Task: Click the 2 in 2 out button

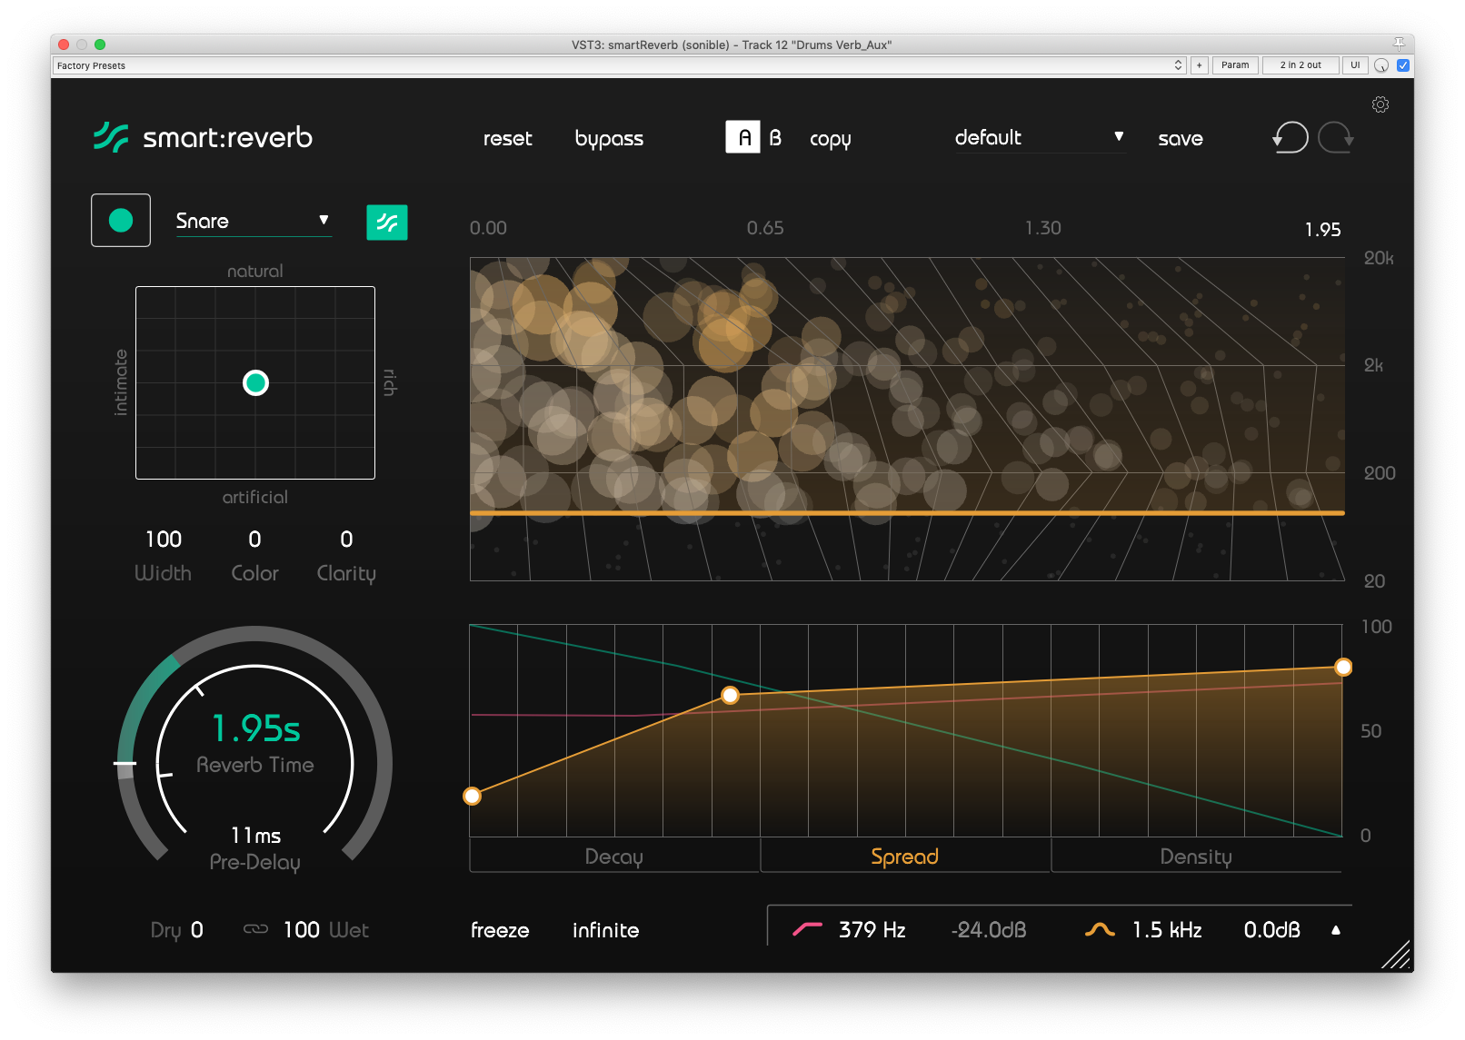Action: [1301, 65]
